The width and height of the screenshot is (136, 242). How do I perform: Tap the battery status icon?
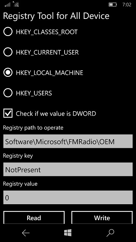(113, 5)
